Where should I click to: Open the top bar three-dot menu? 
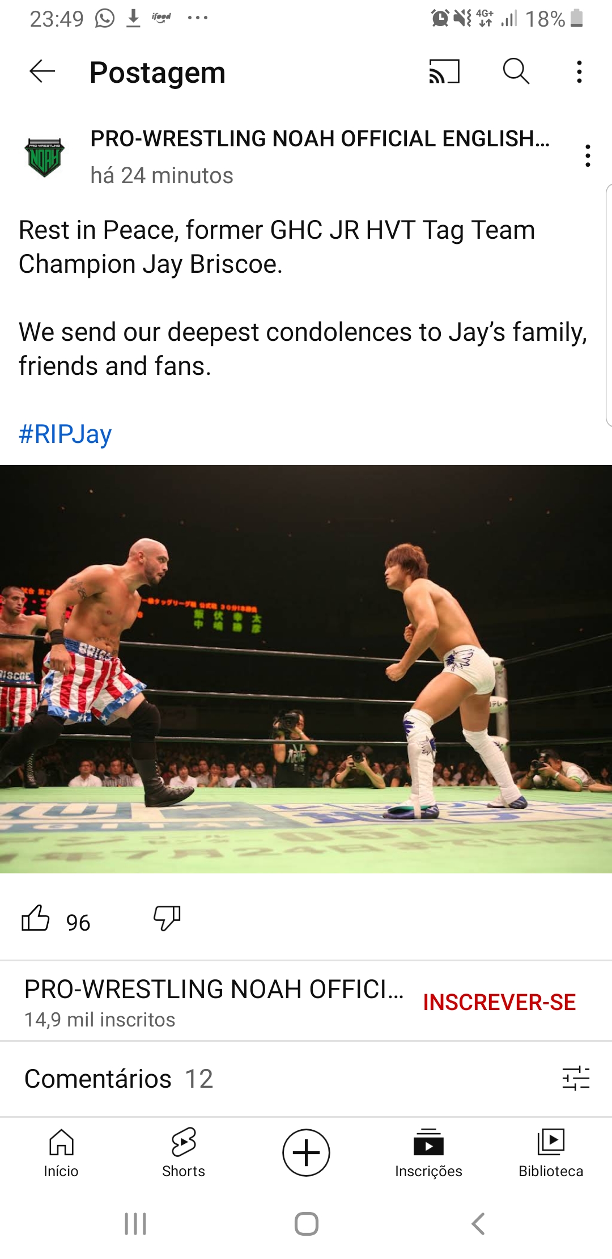[x=579, y=72]
